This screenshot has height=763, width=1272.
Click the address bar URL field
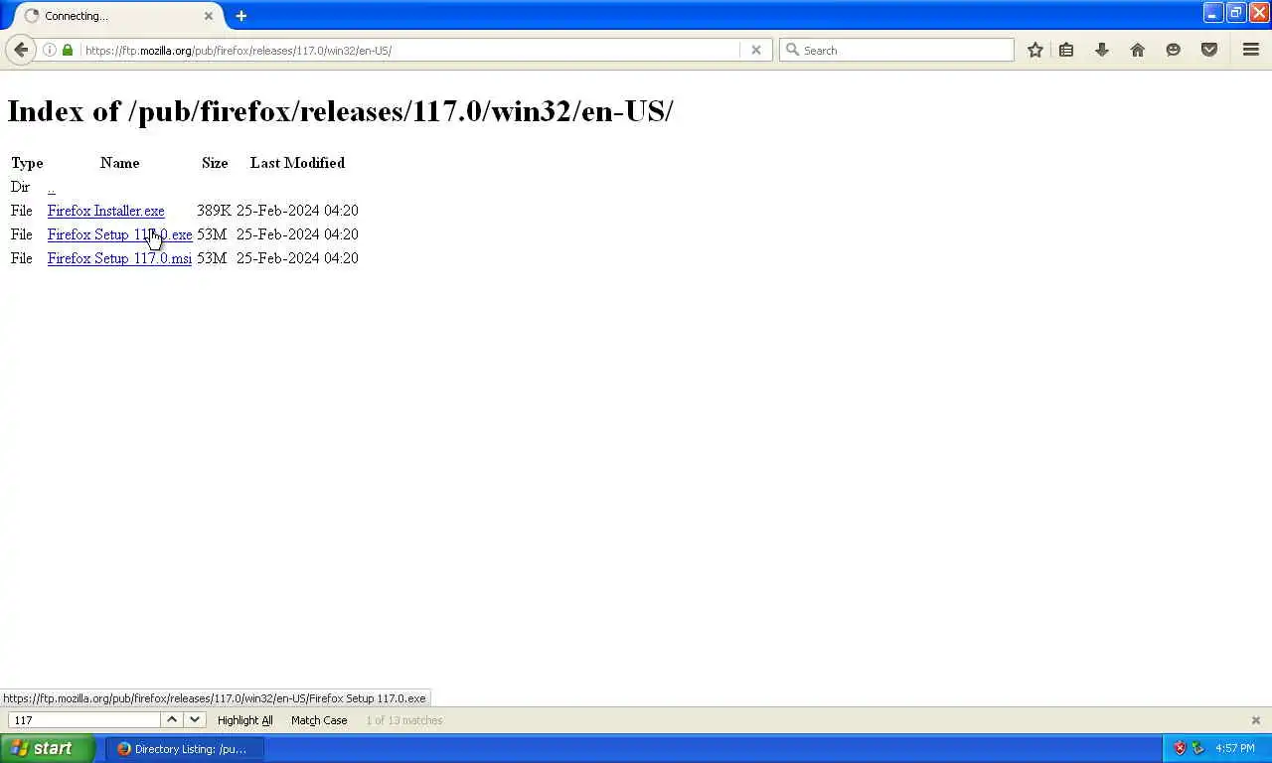(410, 50)
